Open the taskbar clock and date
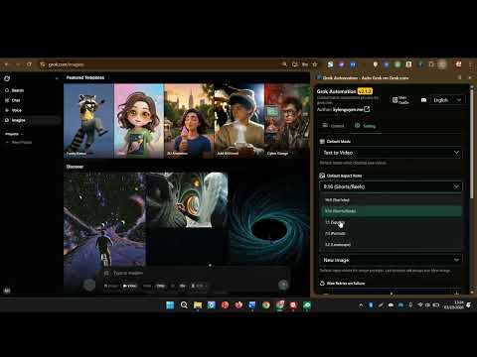Viewport: 477px width, 357px height. 454,305
